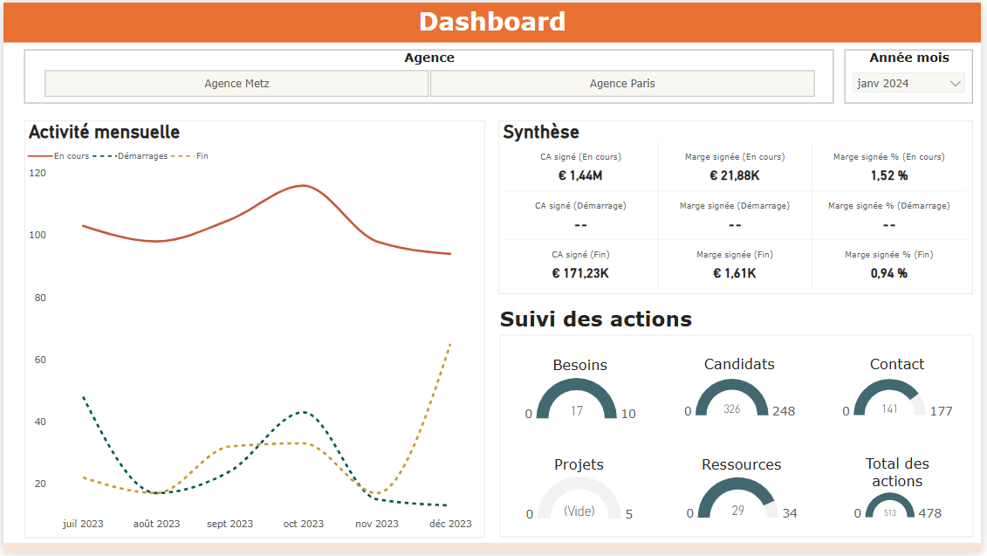Click the oct 2023 axis label
Image resolution: width=987 pixels, height=556 pixels.
(x=303, y=524)
